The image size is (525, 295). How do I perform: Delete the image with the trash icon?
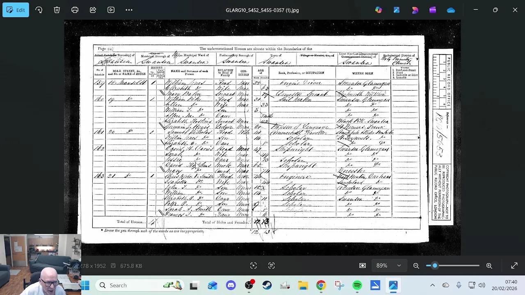tap(57, 10)
